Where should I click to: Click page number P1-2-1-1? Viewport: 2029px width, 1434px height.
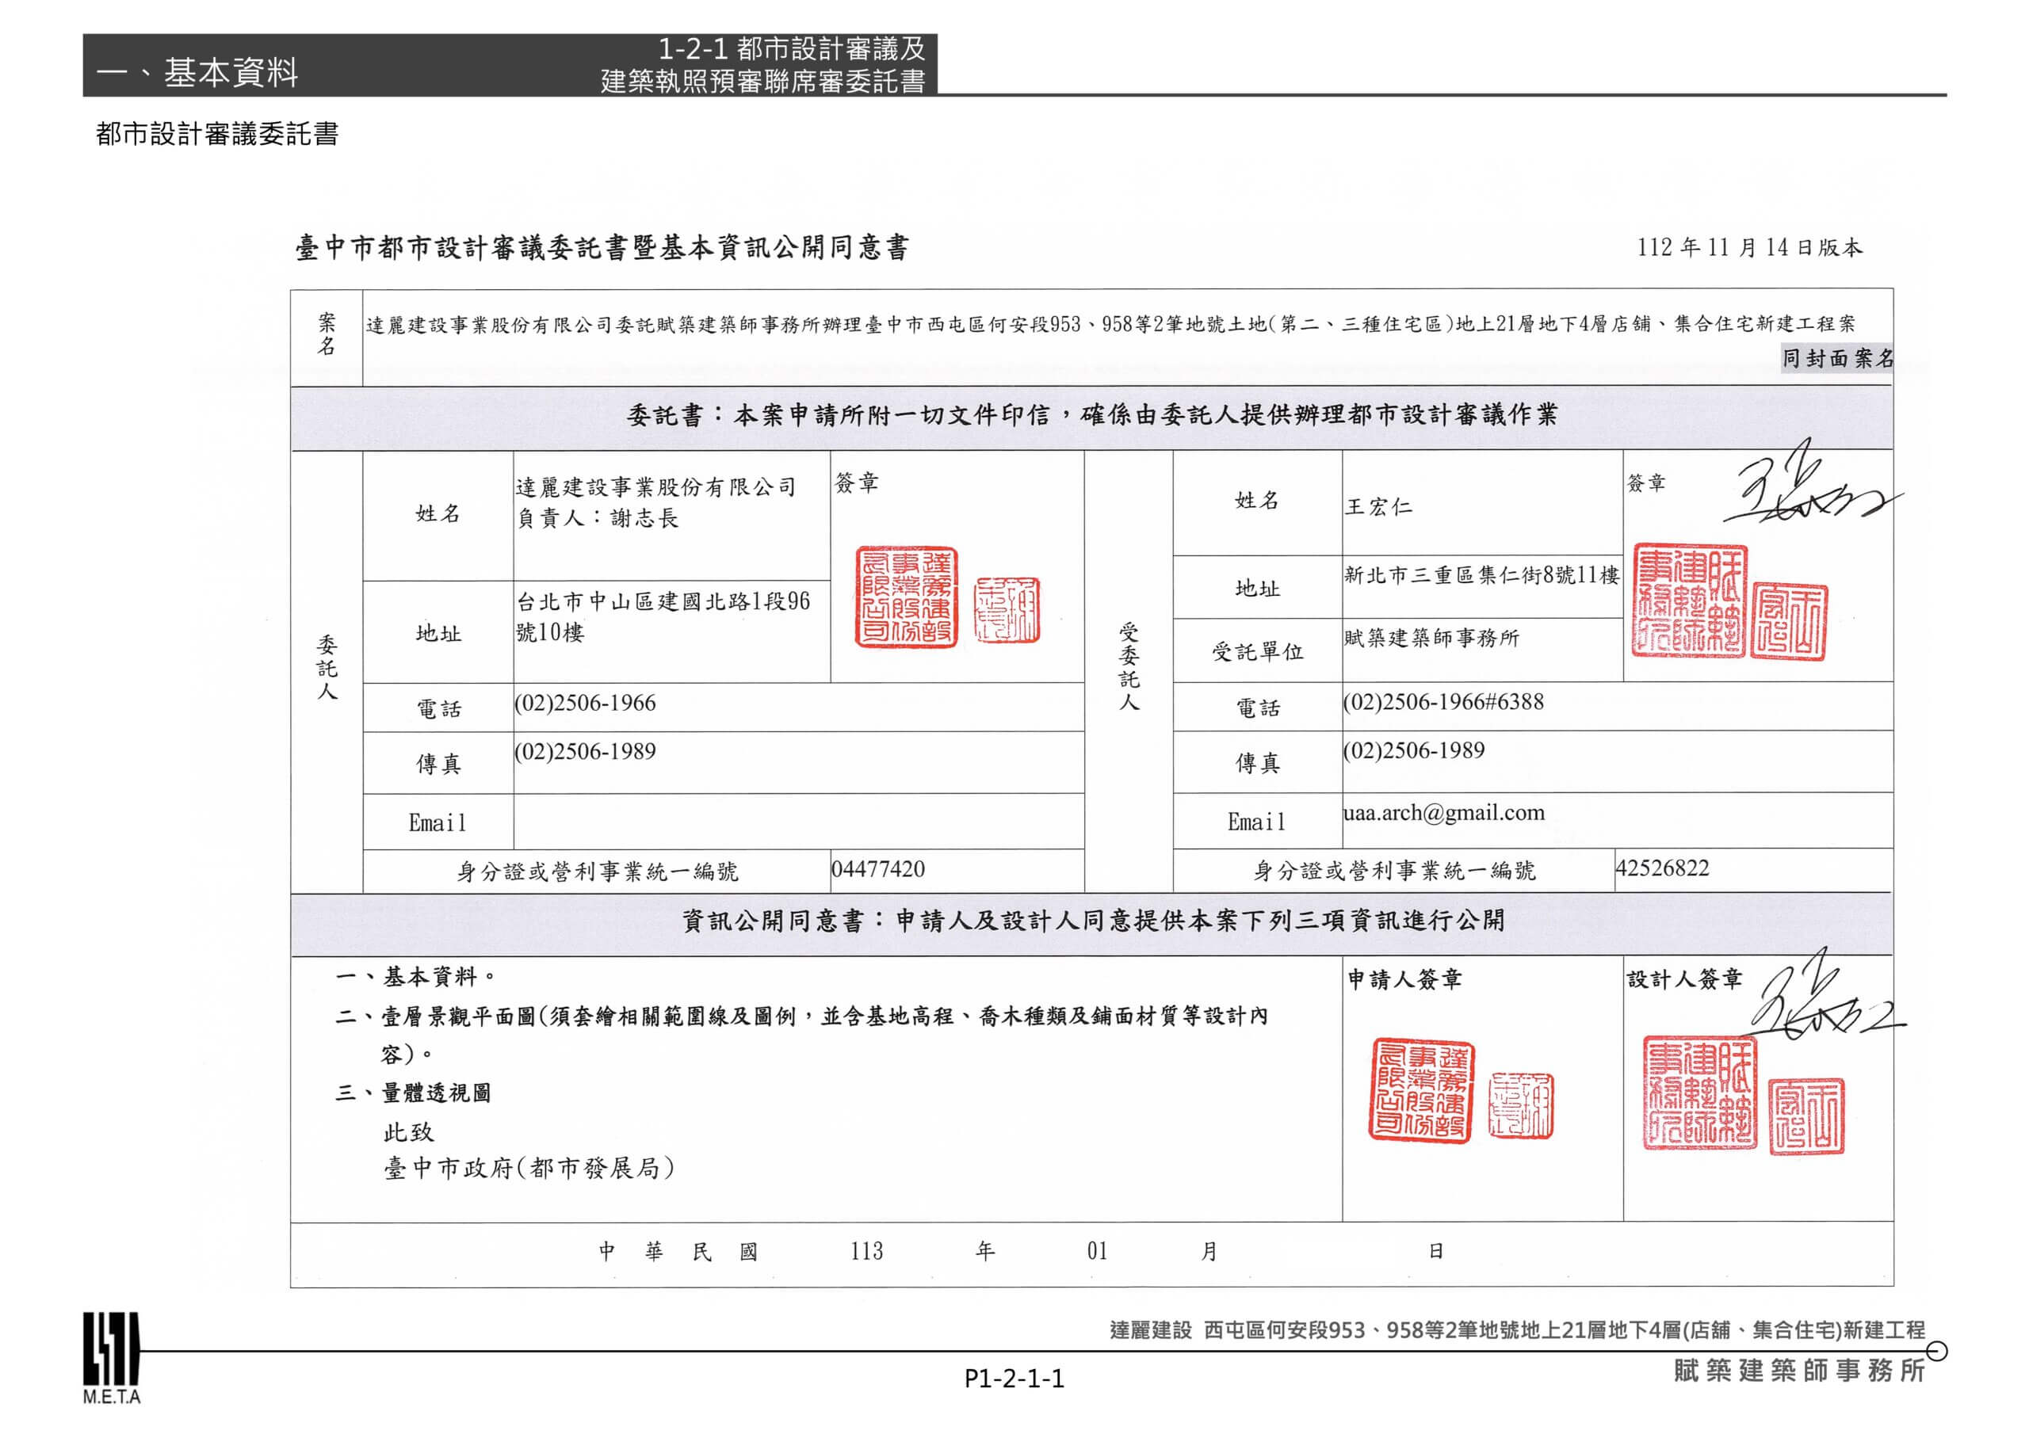(1014, 1379)
